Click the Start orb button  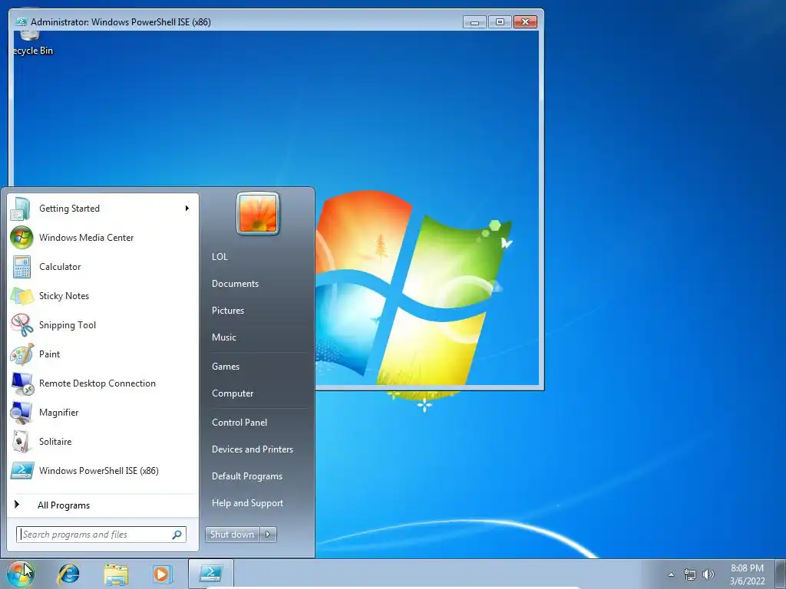[x=20, y=574]
